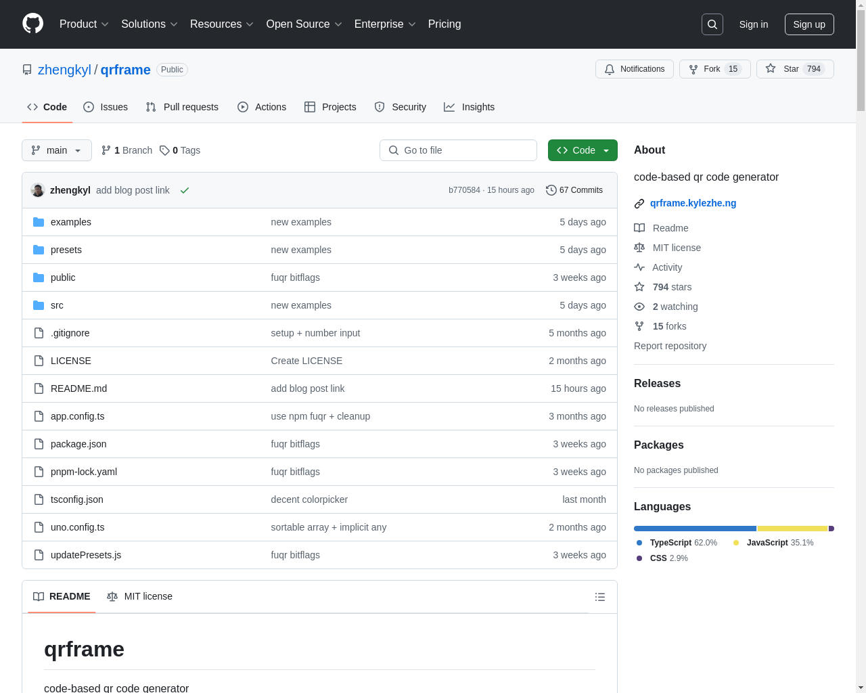The height and width of the screenshot is (693, 866).
Task: Open the Projects tab
Action: pos(330,107)
